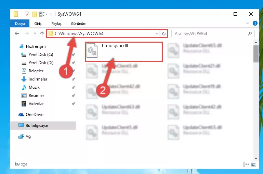The image size is (263, 174).
Task: Click the pin icon next to Müzik
Action: point(73,87)
